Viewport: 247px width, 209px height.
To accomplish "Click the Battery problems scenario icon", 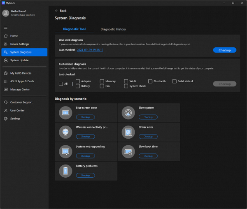I will tap(65, 171).
